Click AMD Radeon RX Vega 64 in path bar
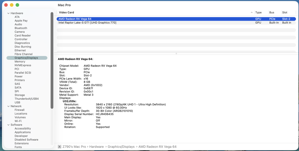This screenshot has height=151, width=299. tap(157, 147)
